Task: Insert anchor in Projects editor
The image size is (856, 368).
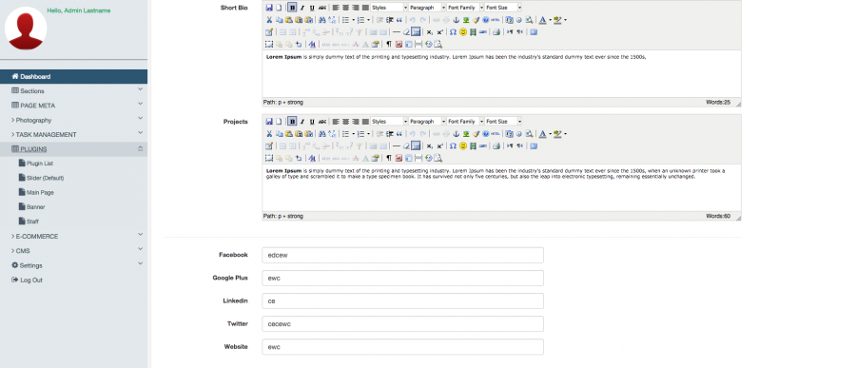Action: point(456,133)
